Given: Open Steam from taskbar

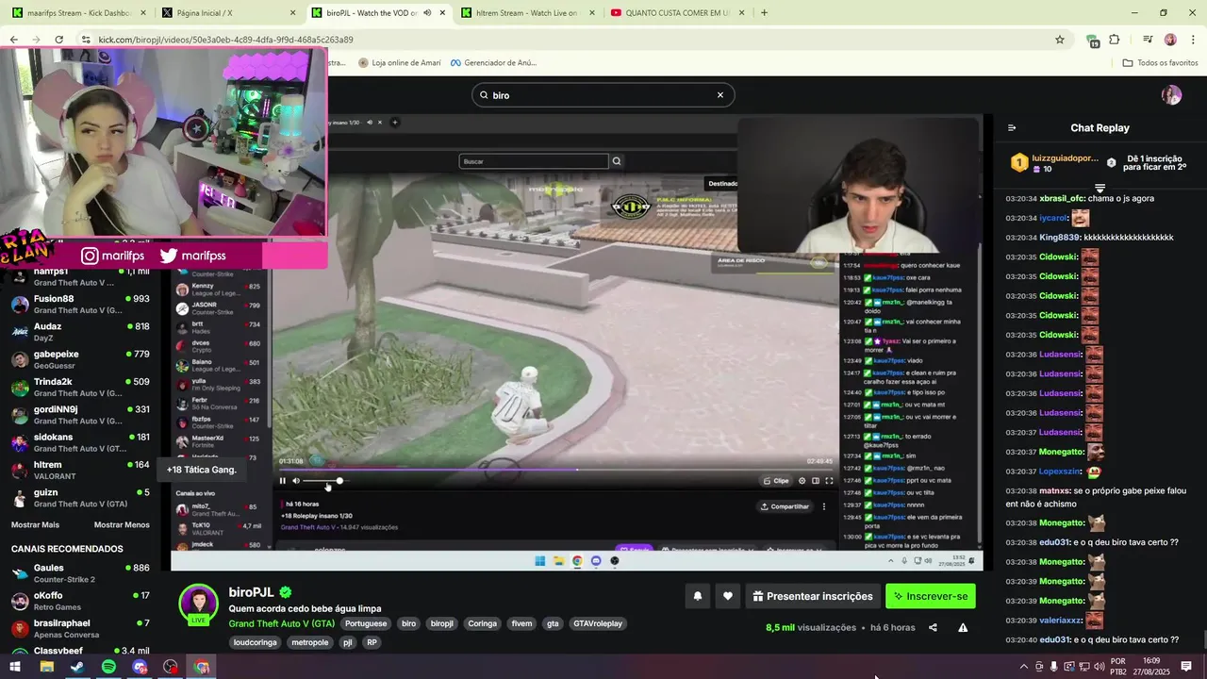Looking at the screenshot, I should coord(77,667).
